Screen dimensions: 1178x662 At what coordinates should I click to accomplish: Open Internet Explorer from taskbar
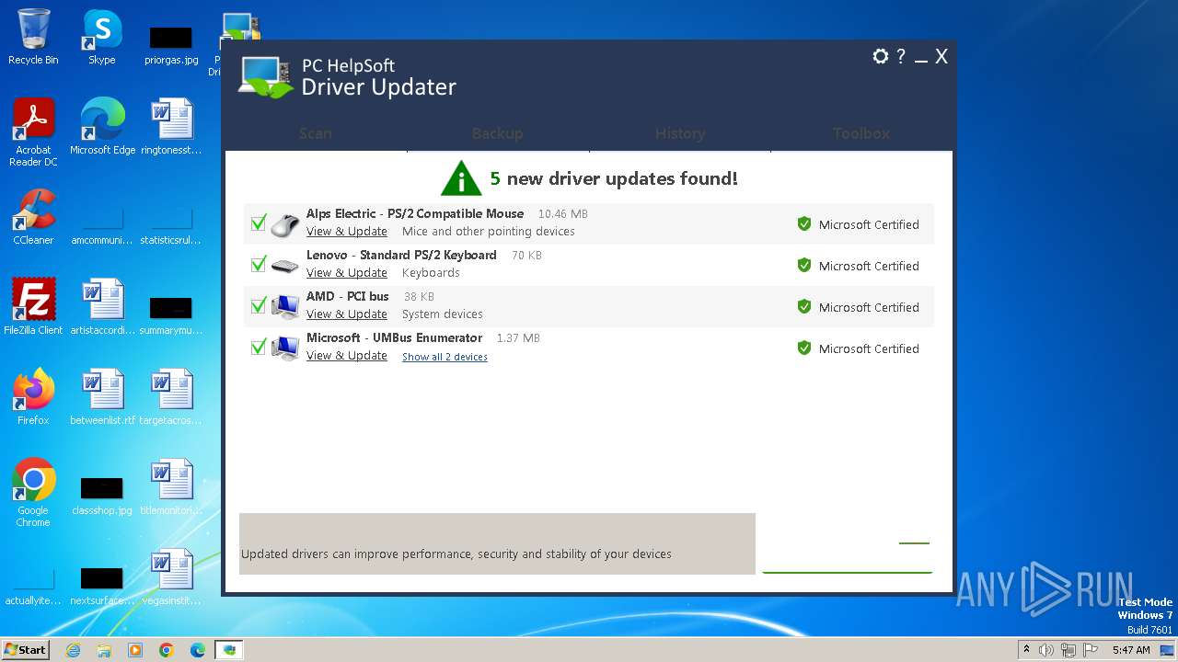[x=73, y=650]
